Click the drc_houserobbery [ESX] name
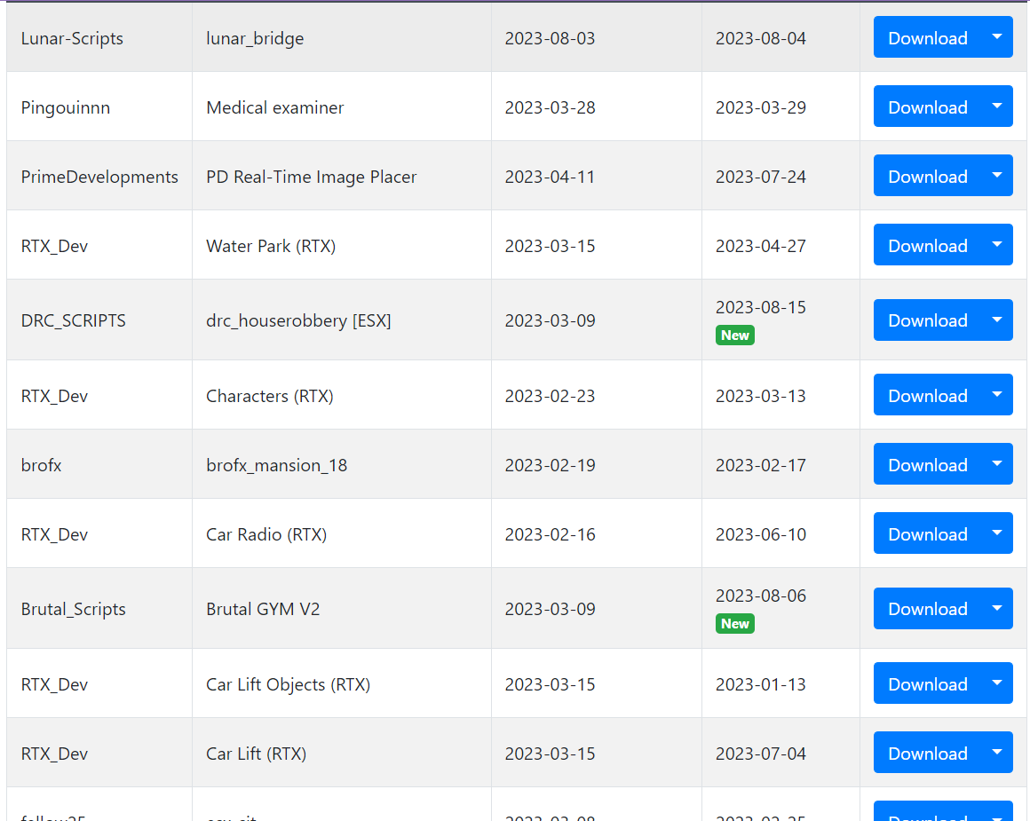The width and height of the screenshot is (1030, 821). [x=299, y=320]
